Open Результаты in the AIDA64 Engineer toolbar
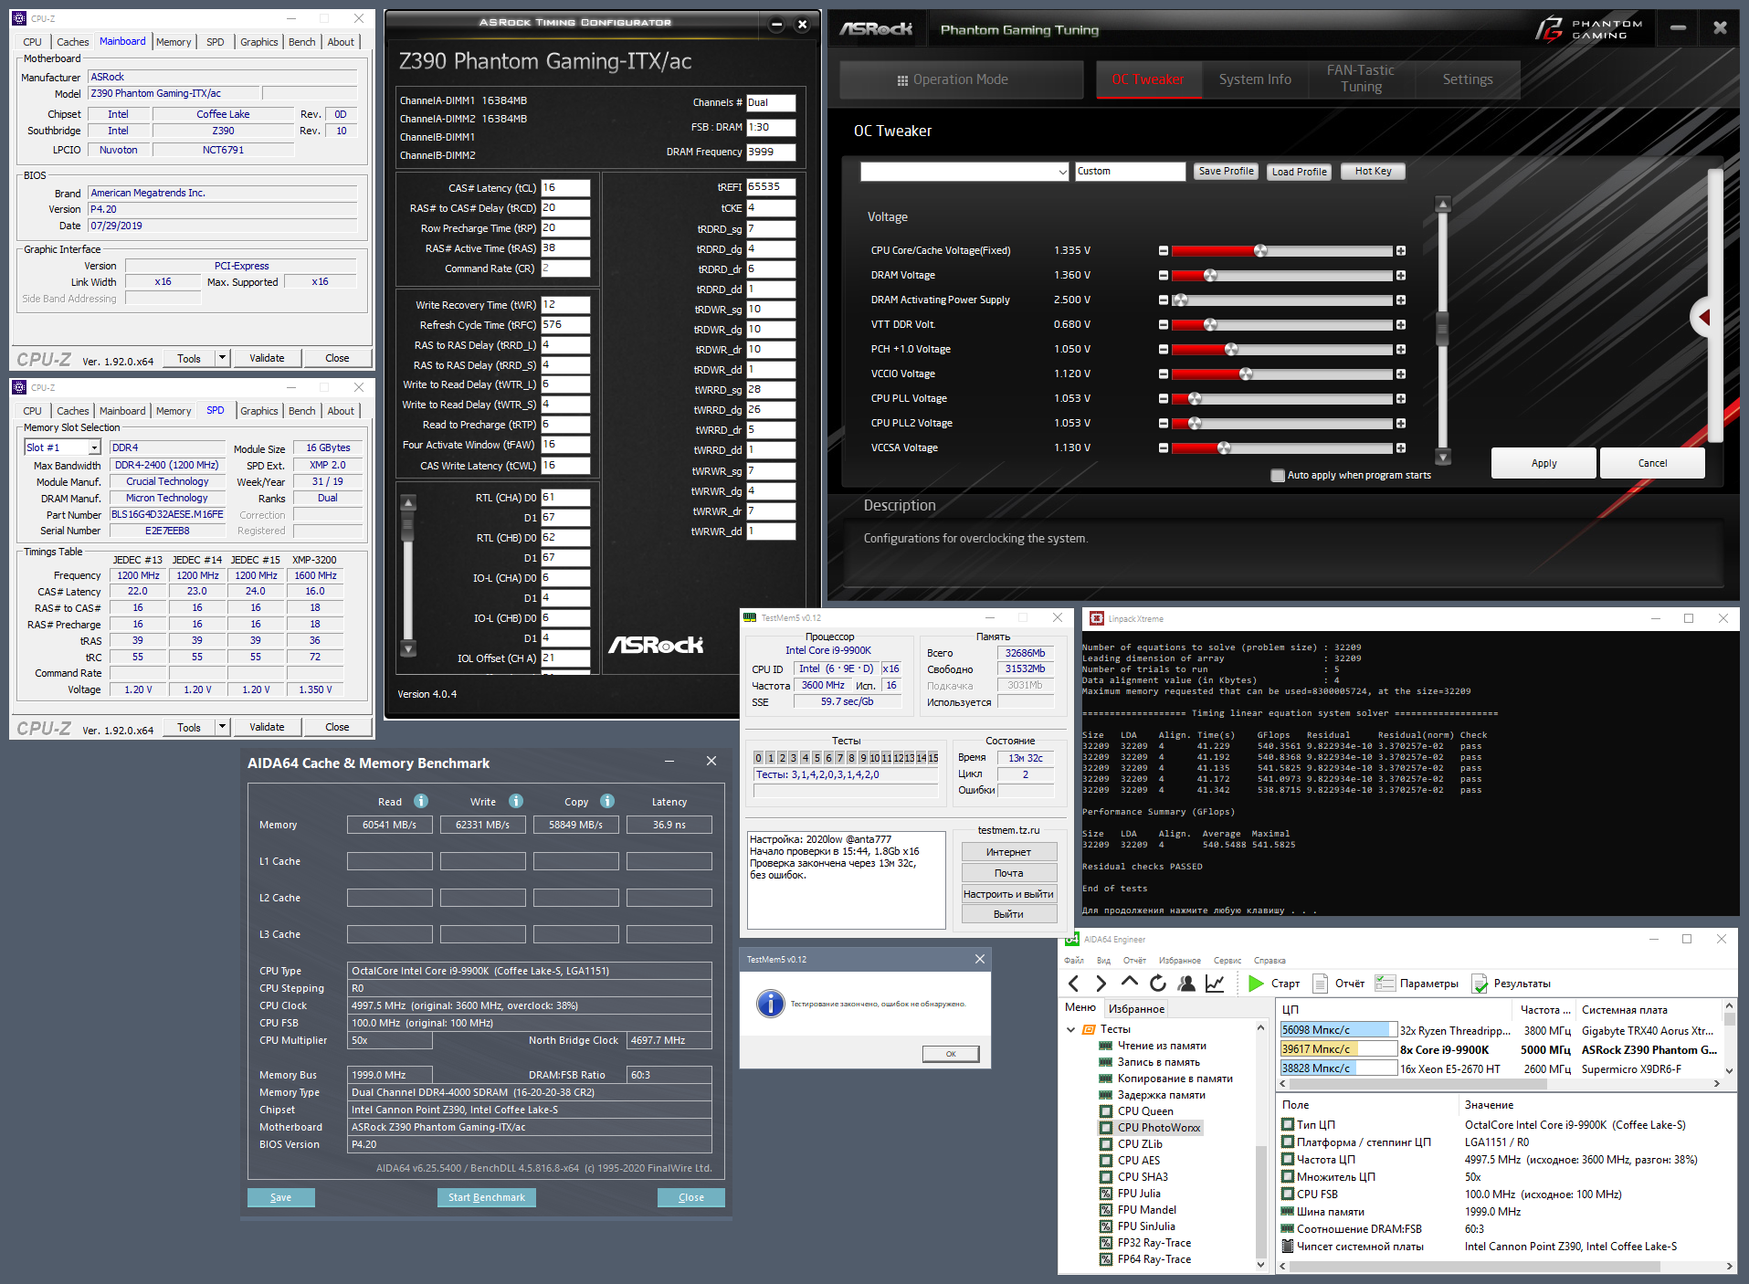 (x=1512, y=984)
